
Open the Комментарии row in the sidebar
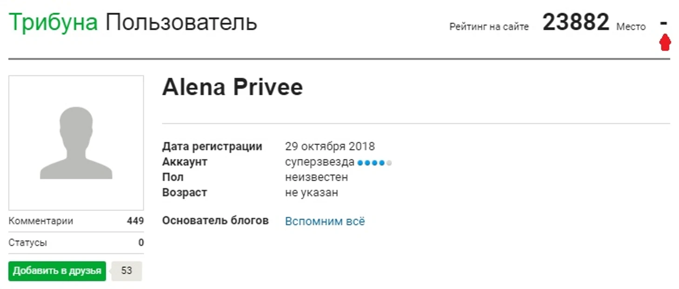76,221
